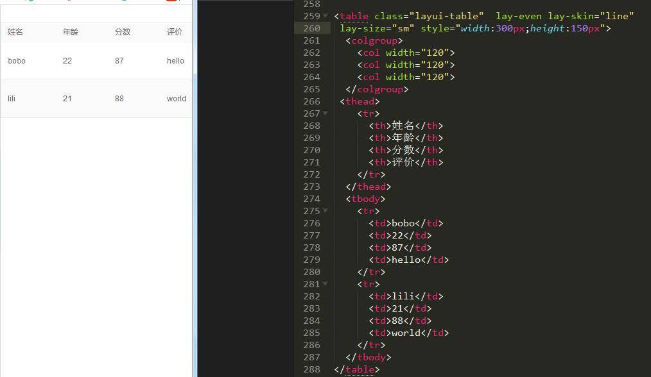The width and height of the screenshot is (651, 377).
Task: Click the th 姓名 code line
Action: (x=406, y=126)
